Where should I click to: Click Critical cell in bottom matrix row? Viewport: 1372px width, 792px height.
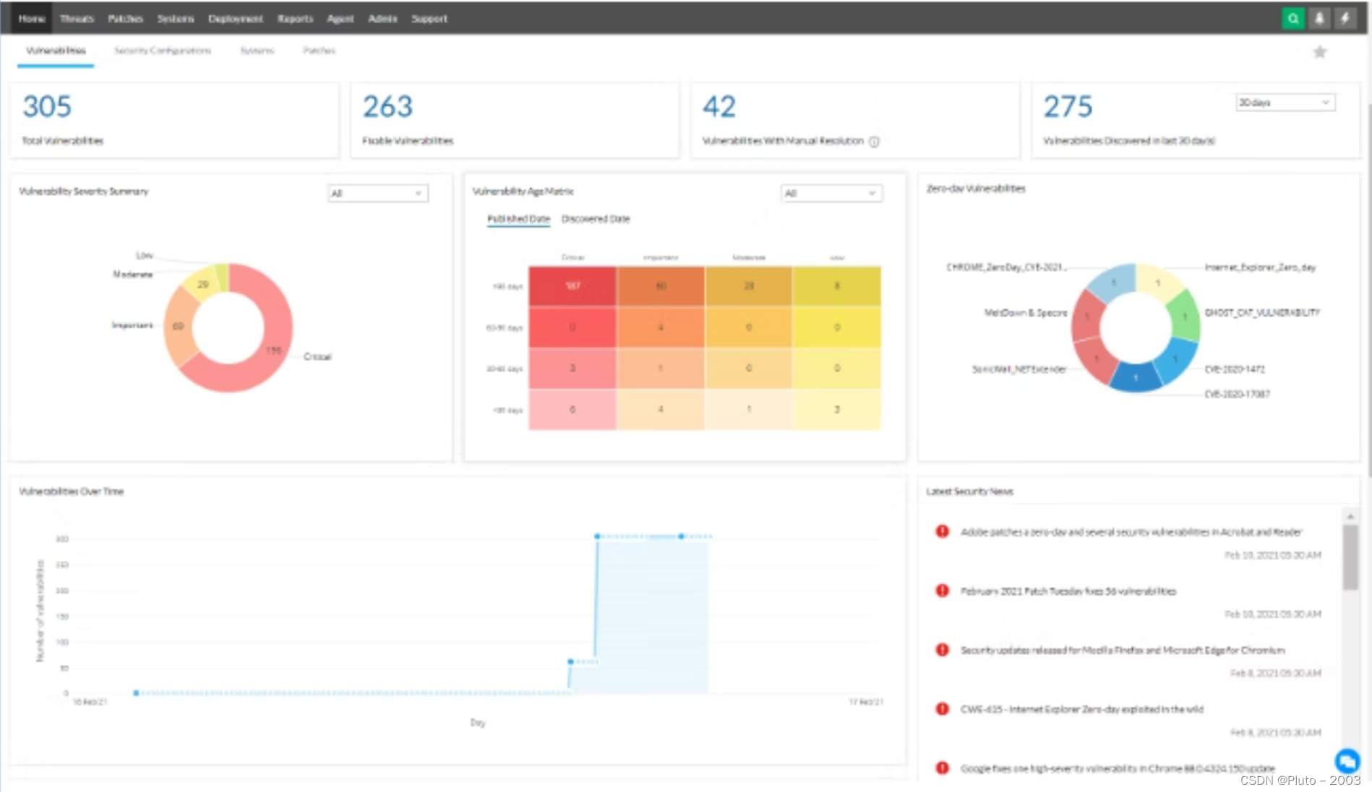coord(573,410)
